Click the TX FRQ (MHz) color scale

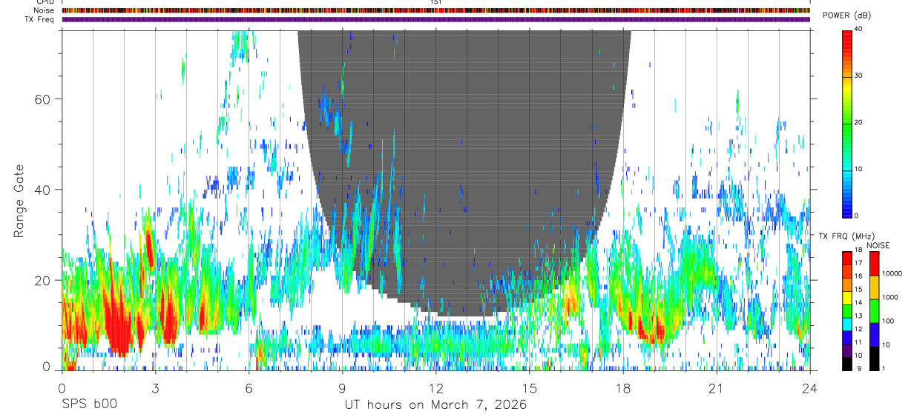point(847,310)
